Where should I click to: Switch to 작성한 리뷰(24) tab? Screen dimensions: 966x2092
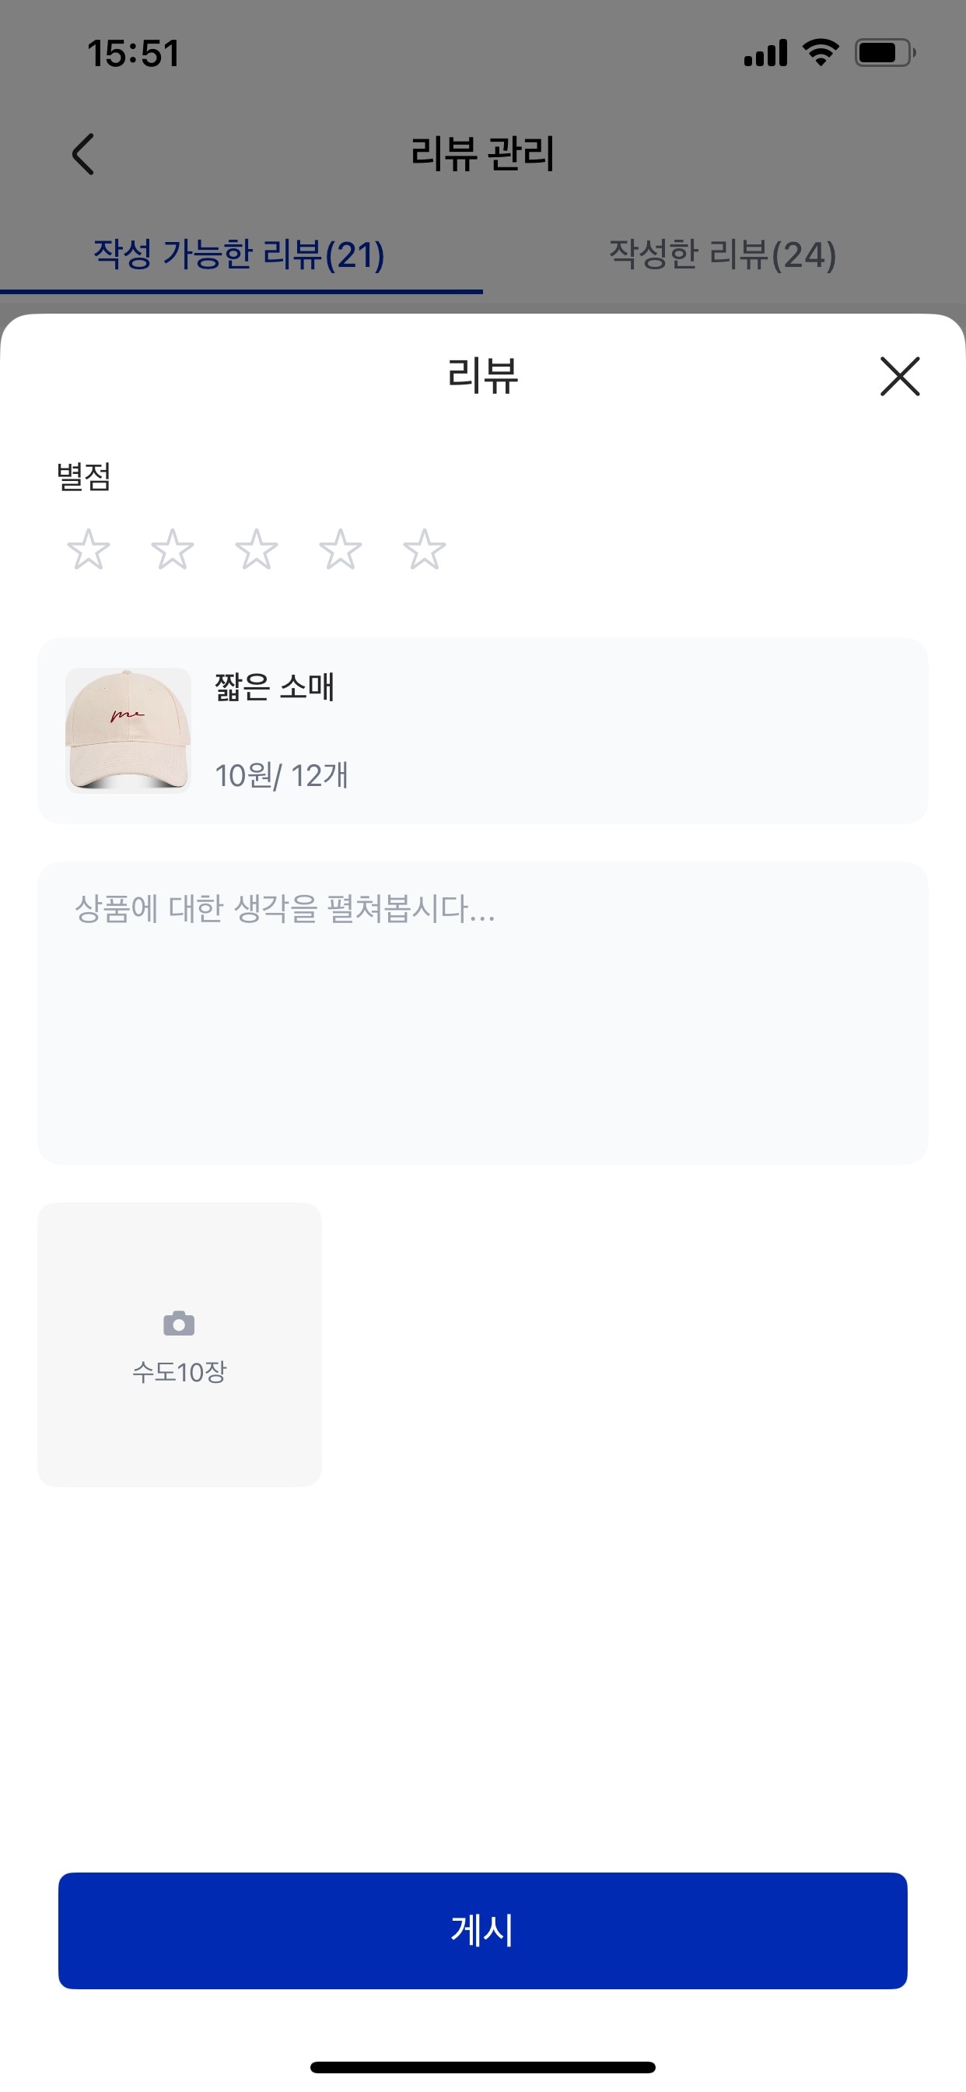[723, 255]
